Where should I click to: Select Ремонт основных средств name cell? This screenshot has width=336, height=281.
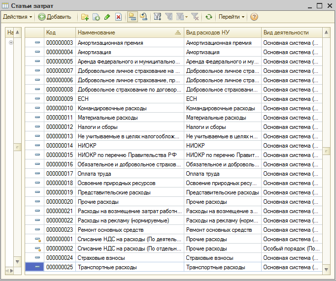(x=130, y=230)
